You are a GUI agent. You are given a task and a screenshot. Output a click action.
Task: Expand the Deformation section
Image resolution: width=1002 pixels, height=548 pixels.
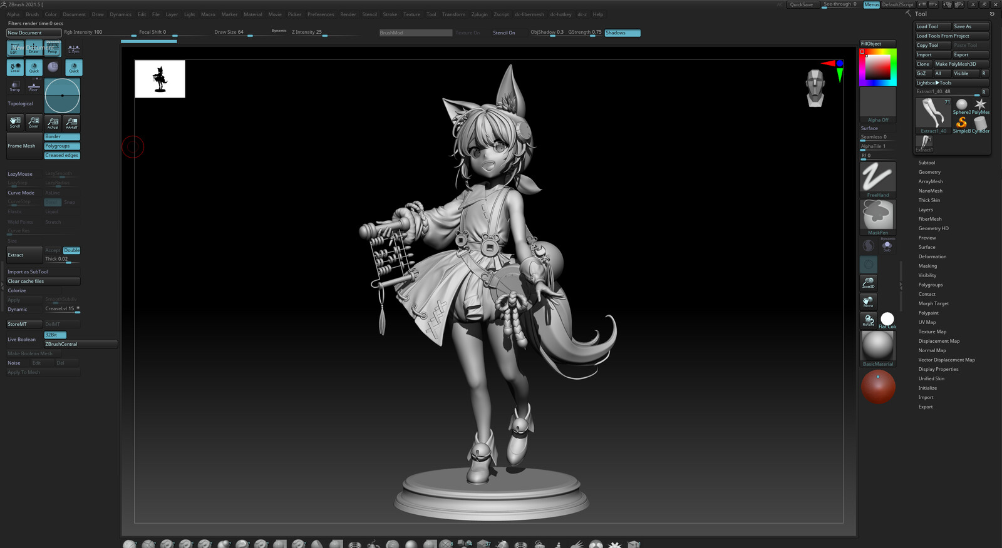click(x=932, y=256)
